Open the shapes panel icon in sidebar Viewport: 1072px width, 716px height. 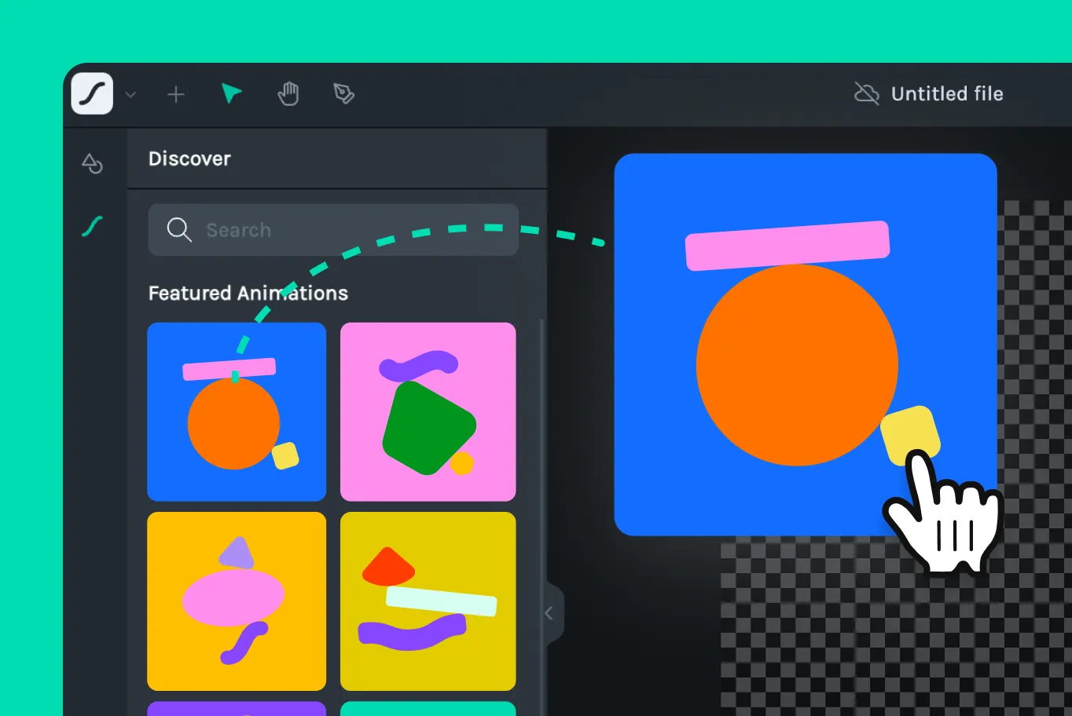click(93, 163)
